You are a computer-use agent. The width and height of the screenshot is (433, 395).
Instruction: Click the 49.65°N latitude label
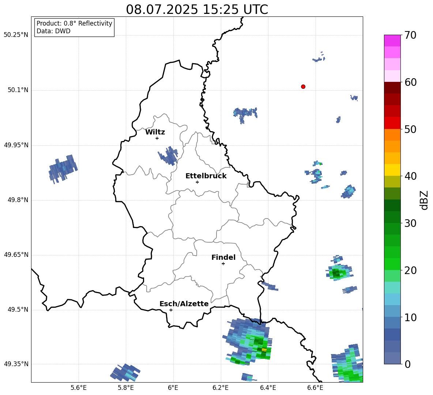16,255
